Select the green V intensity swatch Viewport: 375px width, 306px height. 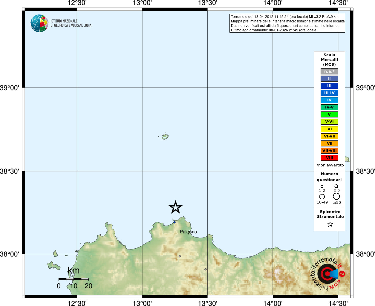pyautogui.click(x=329, y=114)
